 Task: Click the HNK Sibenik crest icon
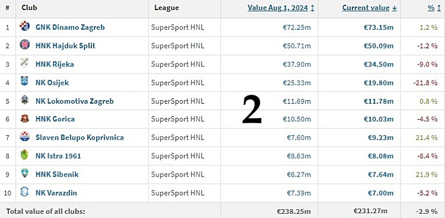[x=25, y=173]
